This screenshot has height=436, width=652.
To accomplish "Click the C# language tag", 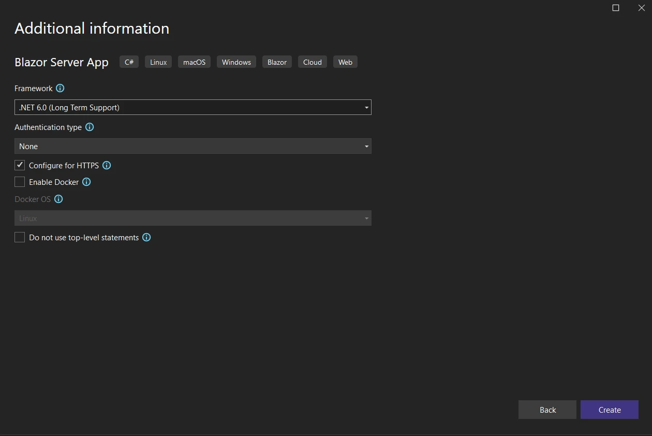I will 129,62.
